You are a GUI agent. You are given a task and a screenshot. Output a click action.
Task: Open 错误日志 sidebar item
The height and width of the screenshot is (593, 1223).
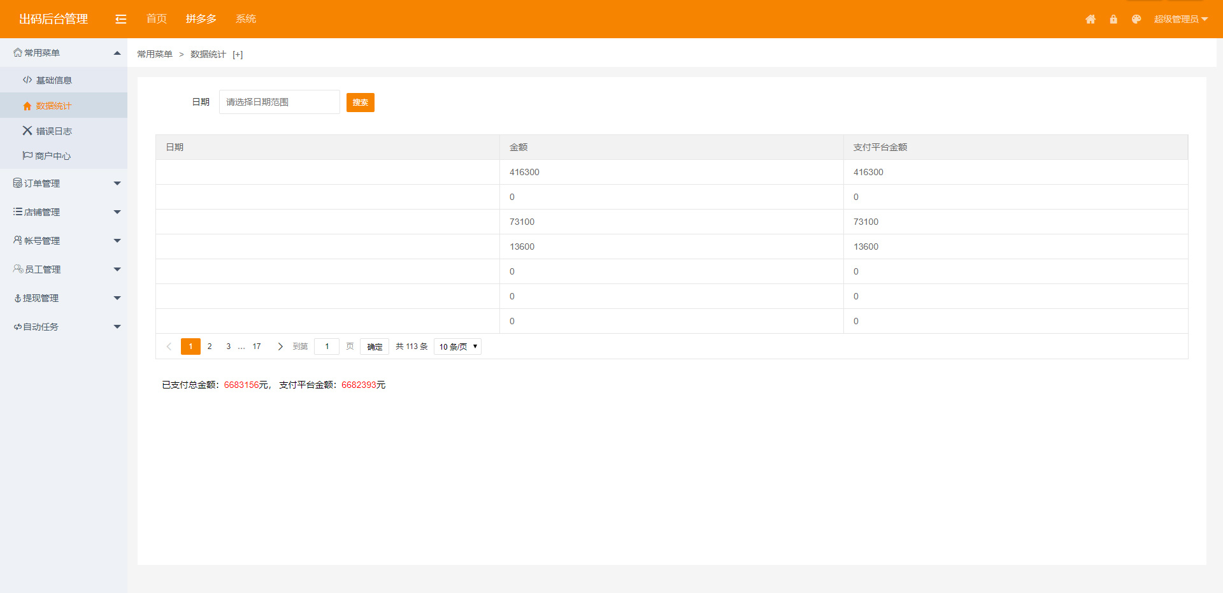(x=54, y=131)
